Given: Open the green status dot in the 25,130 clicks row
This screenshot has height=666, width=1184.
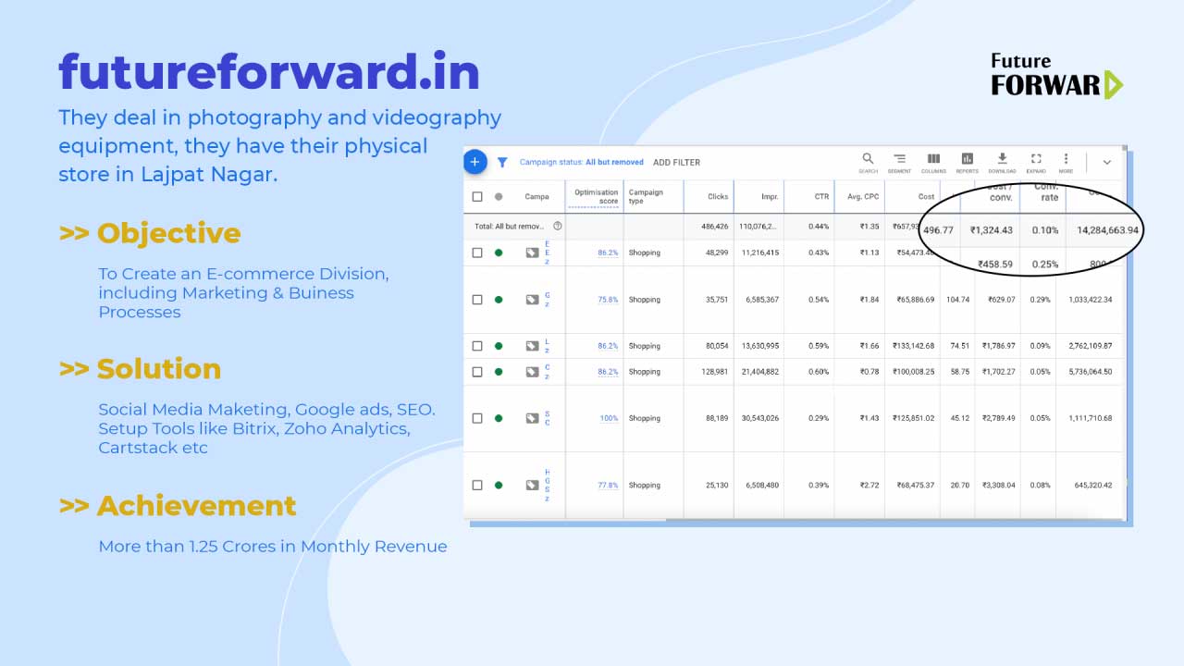Looking at the screenshot, I should pos(499,485).
